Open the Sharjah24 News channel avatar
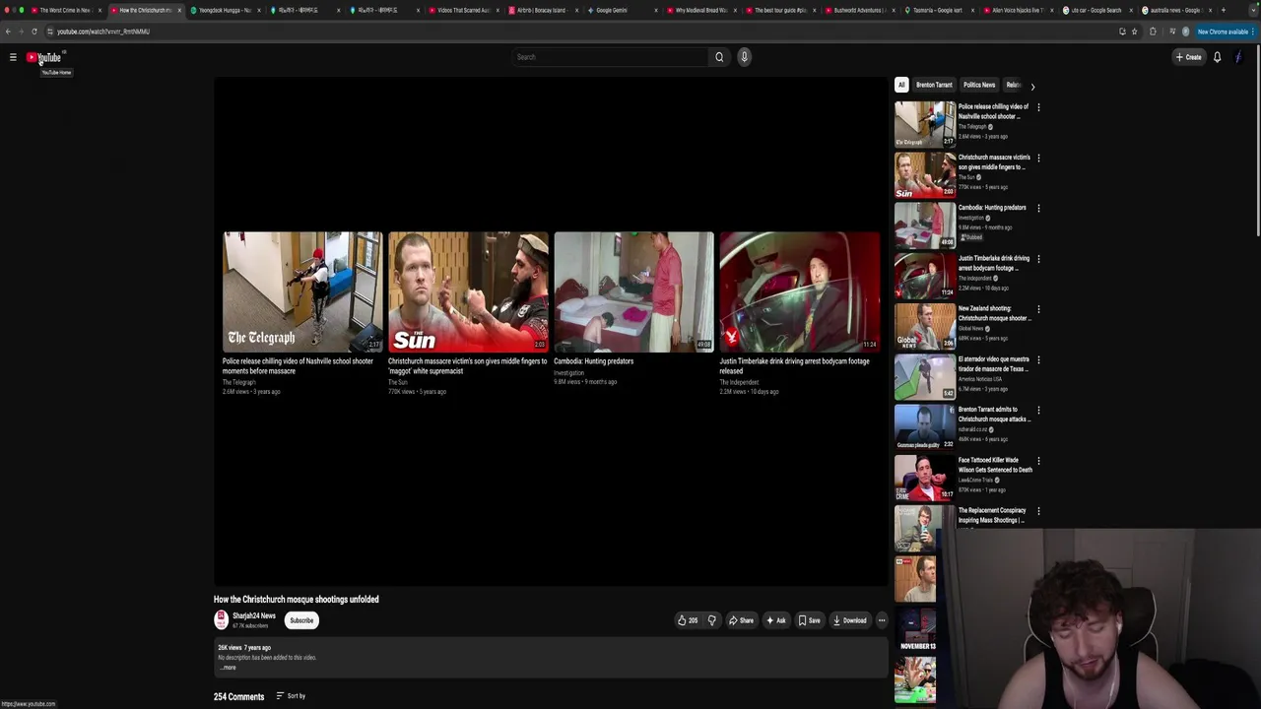 [x=222, y=619]
